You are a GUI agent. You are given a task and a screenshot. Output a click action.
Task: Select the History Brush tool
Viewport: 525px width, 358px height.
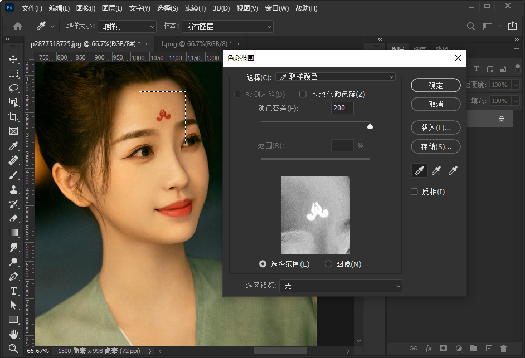click(x=13, y=204)
